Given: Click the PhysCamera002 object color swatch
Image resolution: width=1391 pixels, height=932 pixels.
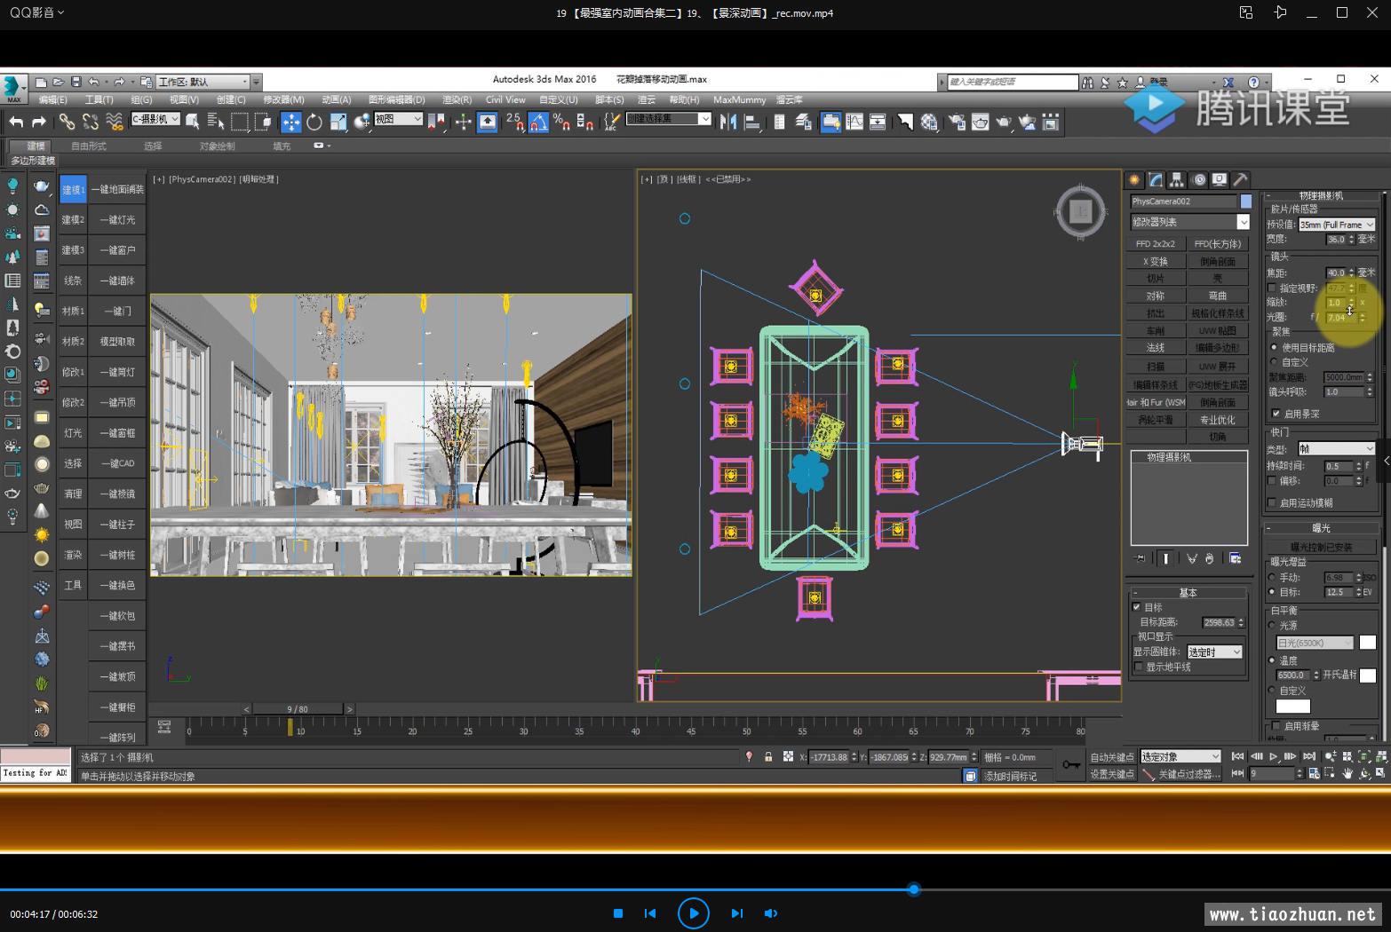Looking at the screenshot, I should pyautogui.click(x=1245, y=201).
